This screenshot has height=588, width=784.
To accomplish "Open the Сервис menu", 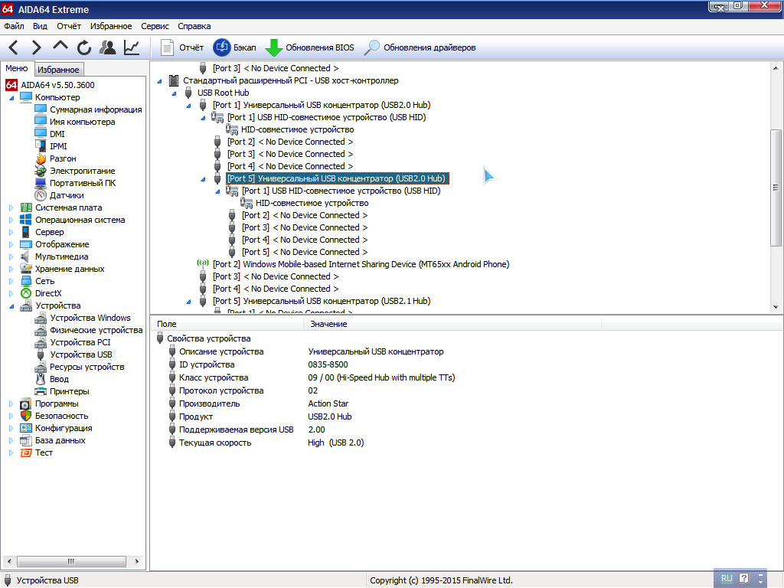I will click(155, 26).
